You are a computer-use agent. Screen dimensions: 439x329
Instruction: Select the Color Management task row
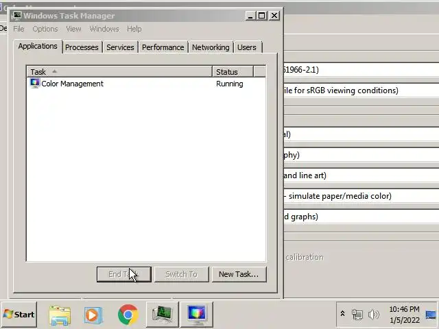tap(146, 84)
